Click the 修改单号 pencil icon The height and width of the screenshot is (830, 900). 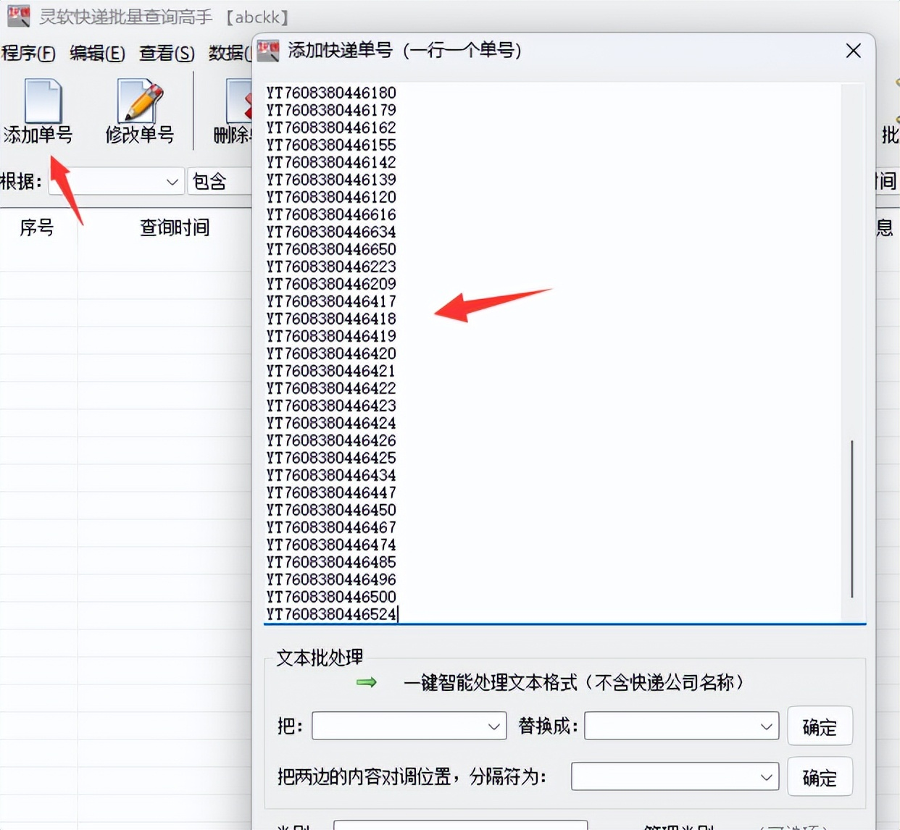tap(139, 102)
